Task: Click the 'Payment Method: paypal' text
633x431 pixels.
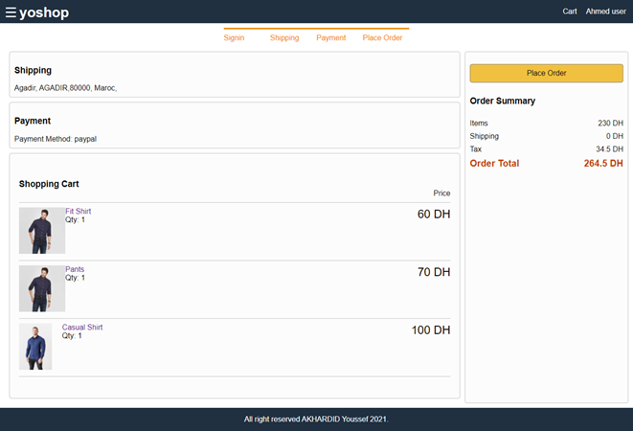Action: (x=56, y=139)
